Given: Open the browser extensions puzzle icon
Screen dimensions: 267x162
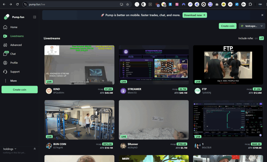Looking at the screenshot, I should 250,4.
